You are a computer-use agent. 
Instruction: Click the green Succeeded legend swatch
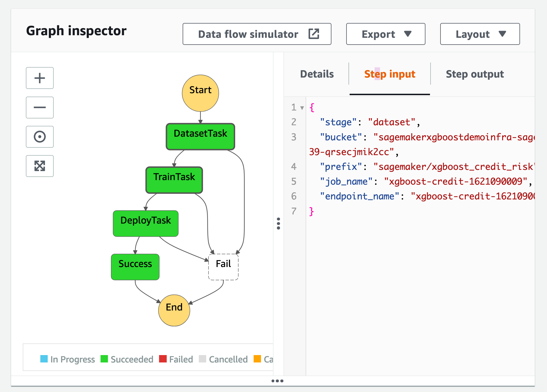(x=104, y=359)
